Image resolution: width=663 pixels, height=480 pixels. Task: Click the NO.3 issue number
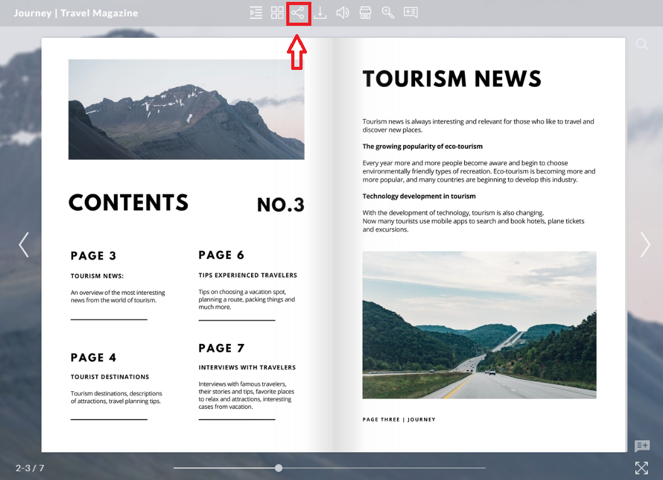[x=281, y=205]
